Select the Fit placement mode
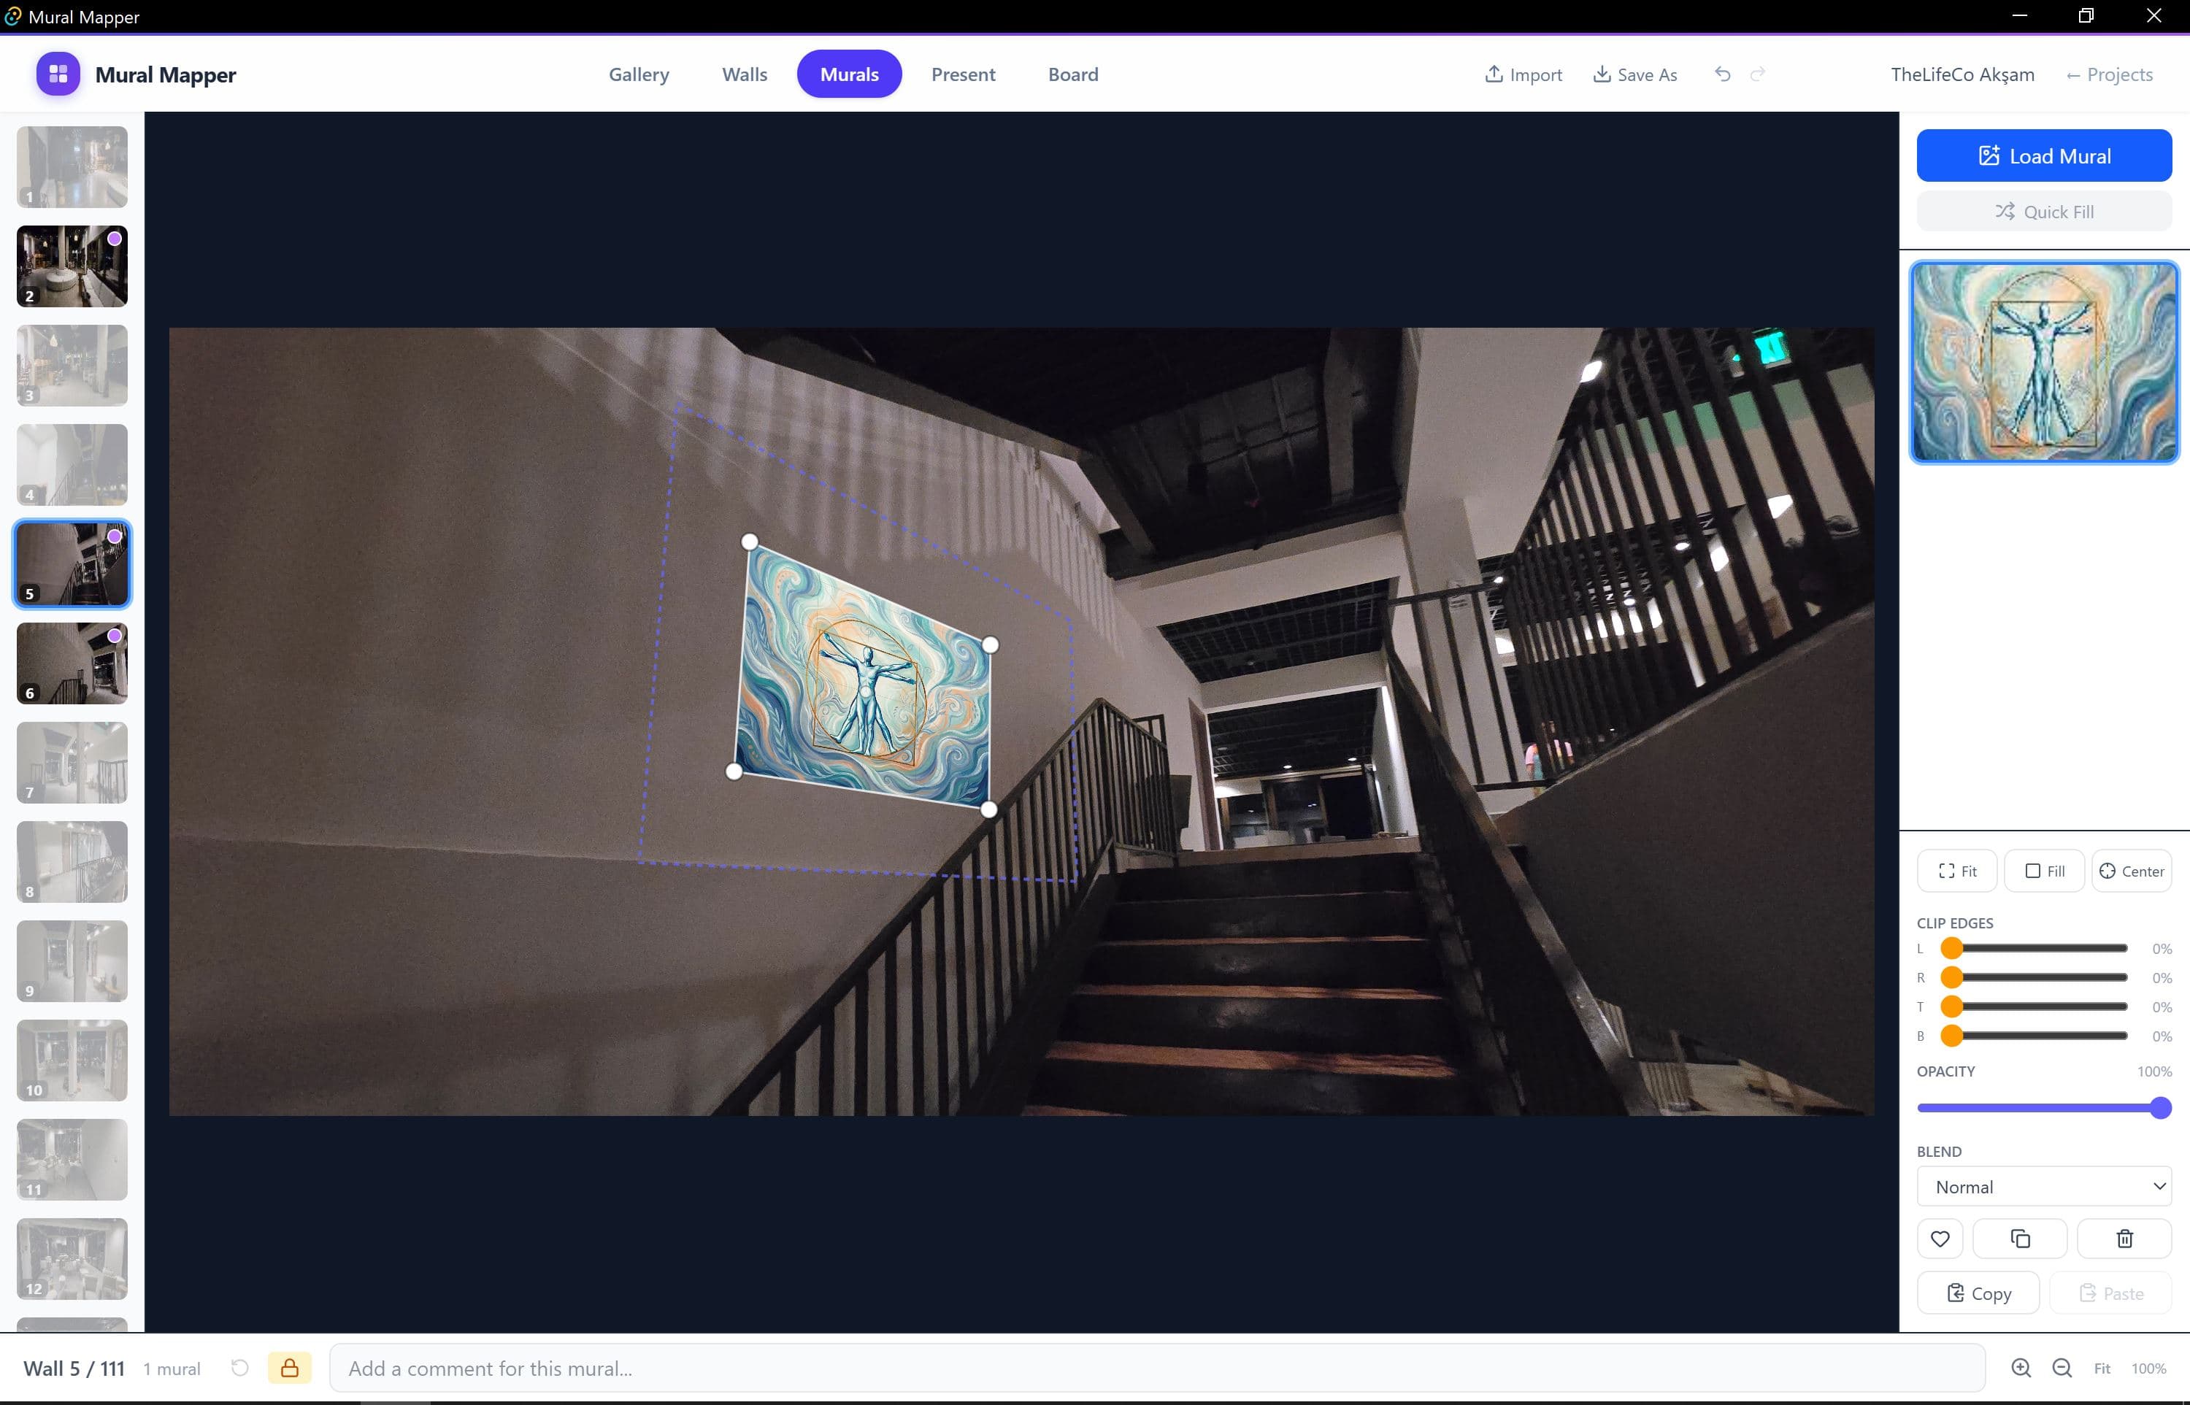2190x1405 pixels. point(1956,870)
